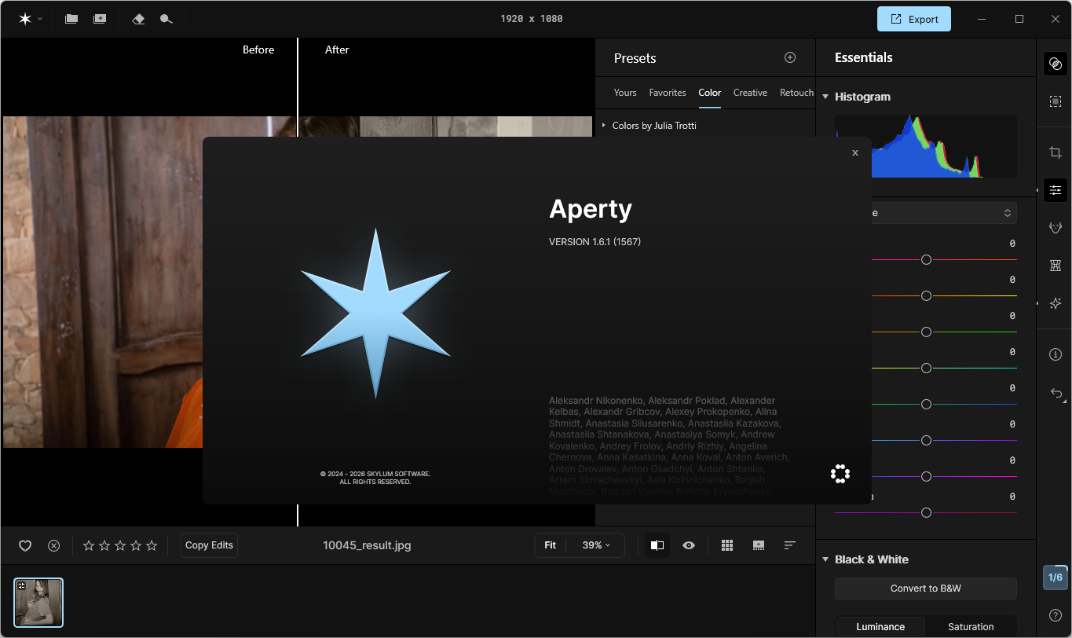This screenshot has width=1072, height=638.
Task: Click the 10045_result.jpg file name
Action: [367, 545]
